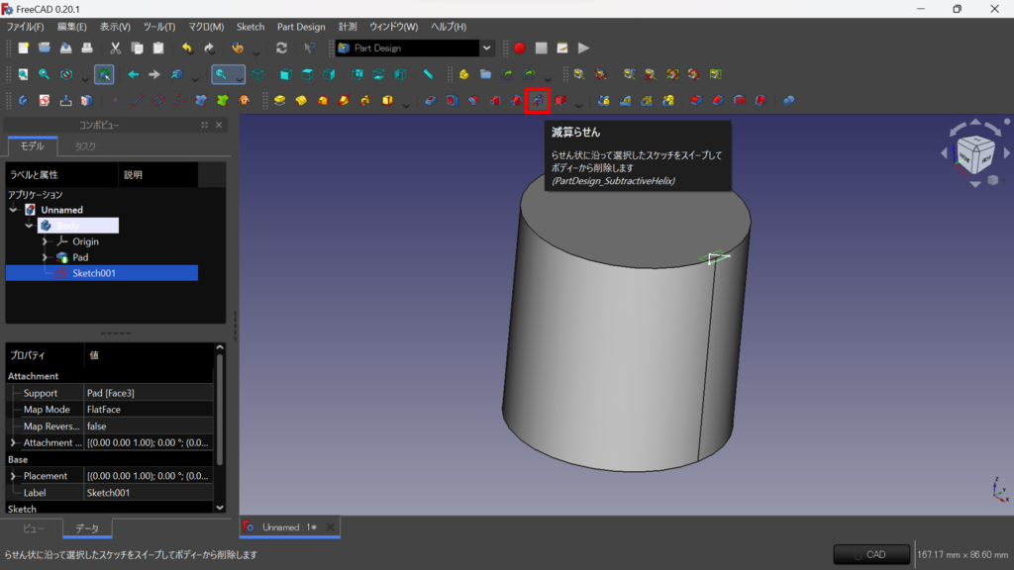Start macro recording with the red circle
Image resolution: width=1014 pixels, height=570 pixels.
click(x=519, y=48)
